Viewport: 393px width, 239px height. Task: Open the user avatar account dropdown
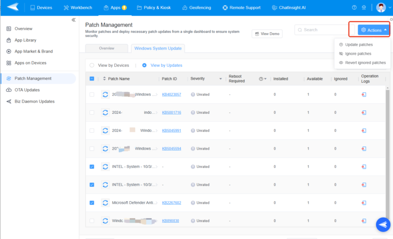(x=382, y=8)
